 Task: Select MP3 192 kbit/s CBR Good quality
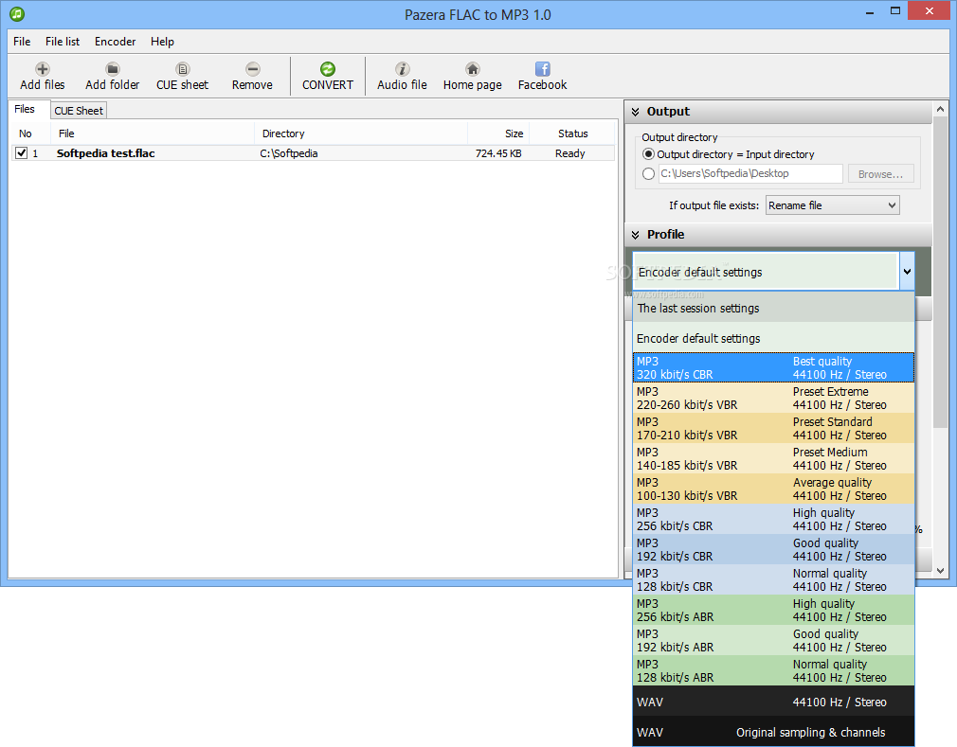[773, 549]
